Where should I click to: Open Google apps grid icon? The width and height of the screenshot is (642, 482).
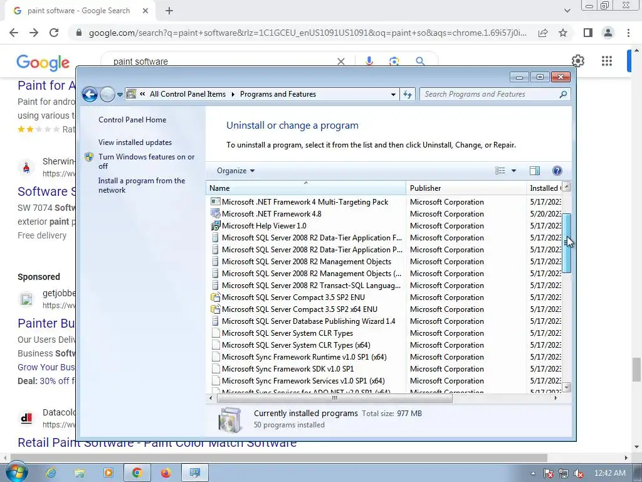[x=607, y=61]
